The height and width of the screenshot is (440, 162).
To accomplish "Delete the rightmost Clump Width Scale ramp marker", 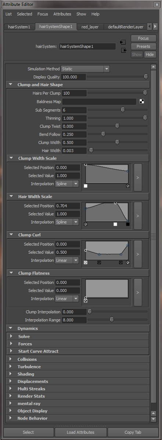I will tap(128, 186).
